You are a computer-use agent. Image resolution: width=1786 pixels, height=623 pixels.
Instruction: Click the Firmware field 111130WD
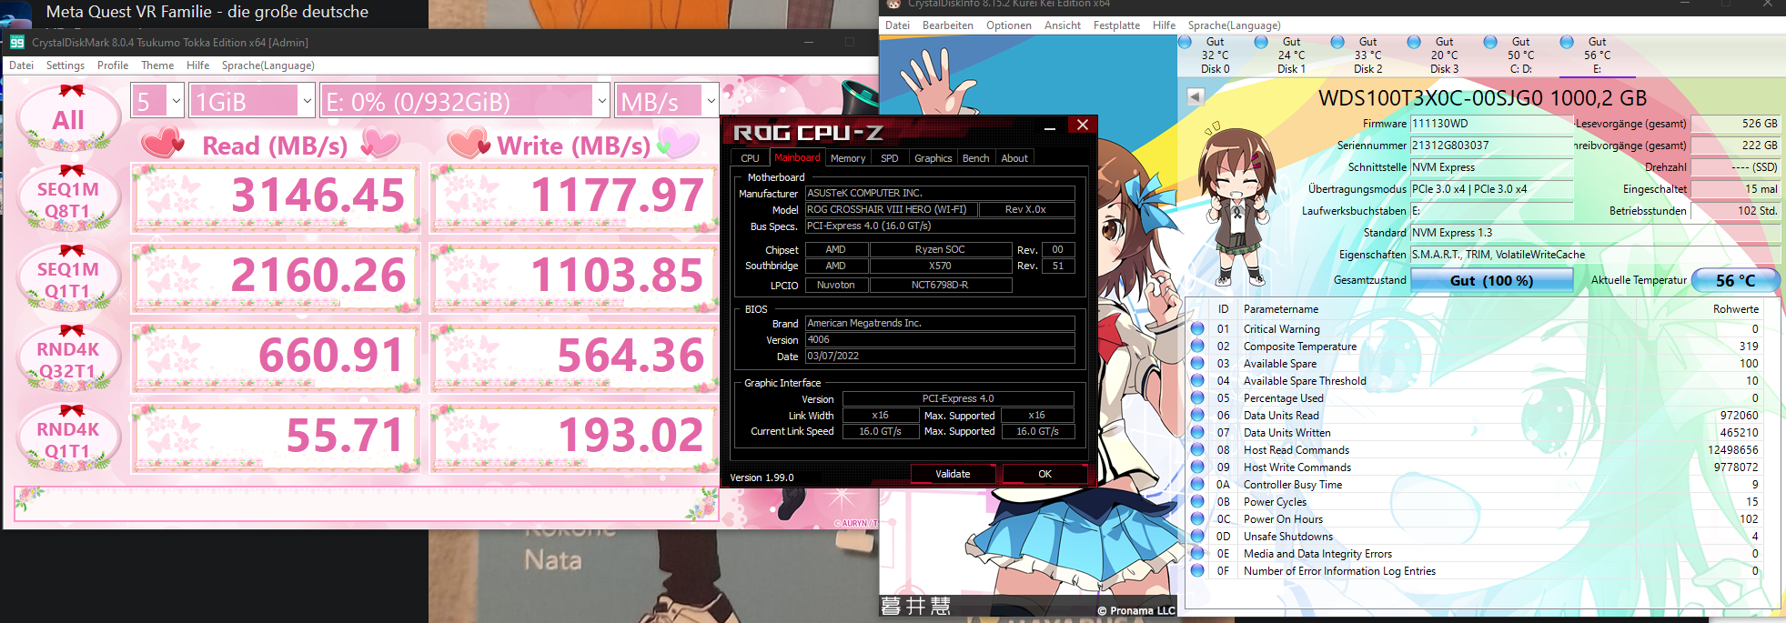click(x=1491, y=124)
